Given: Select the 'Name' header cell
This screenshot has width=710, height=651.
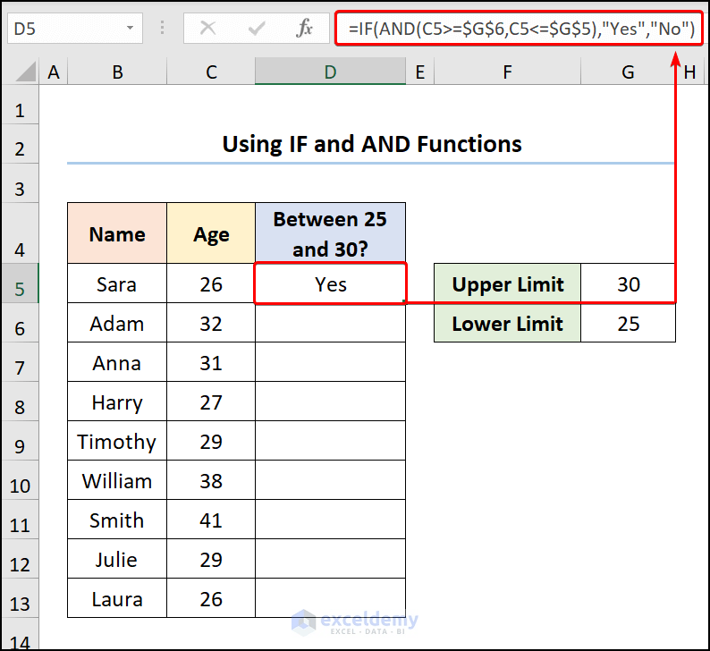Looking at the screenshot, I should point(117,233).
